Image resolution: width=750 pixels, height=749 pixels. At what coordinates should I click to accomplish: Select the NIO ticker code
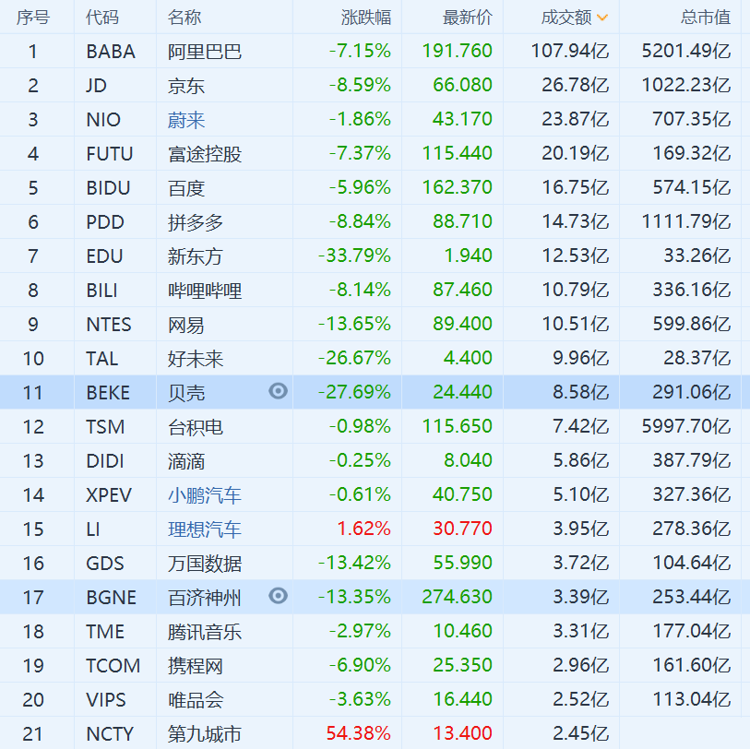(103, 120)
